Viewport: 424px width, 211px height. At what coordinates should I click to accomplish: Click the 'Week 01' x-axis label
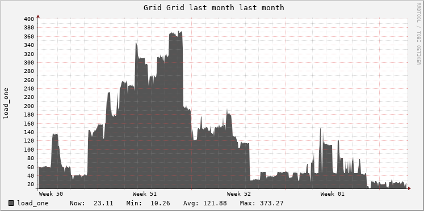tap(332, 194)
